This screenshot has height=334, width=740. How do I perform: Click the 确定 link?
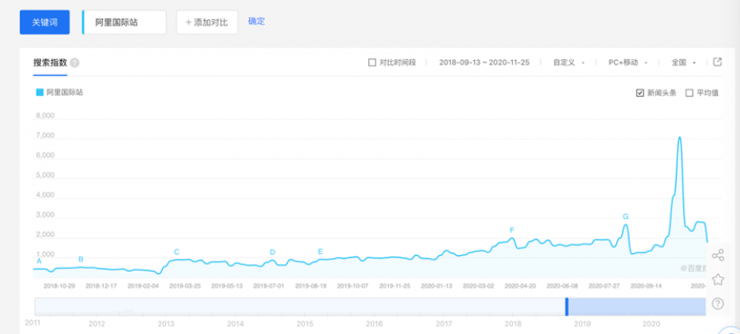[257, 21]
